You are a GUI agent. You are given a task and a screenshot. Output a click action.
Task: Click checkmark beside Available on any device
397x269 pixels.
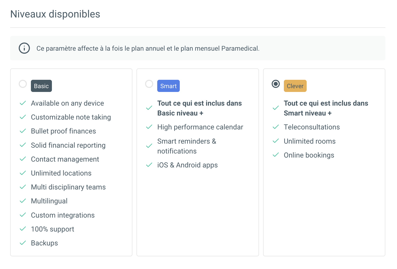23,103
